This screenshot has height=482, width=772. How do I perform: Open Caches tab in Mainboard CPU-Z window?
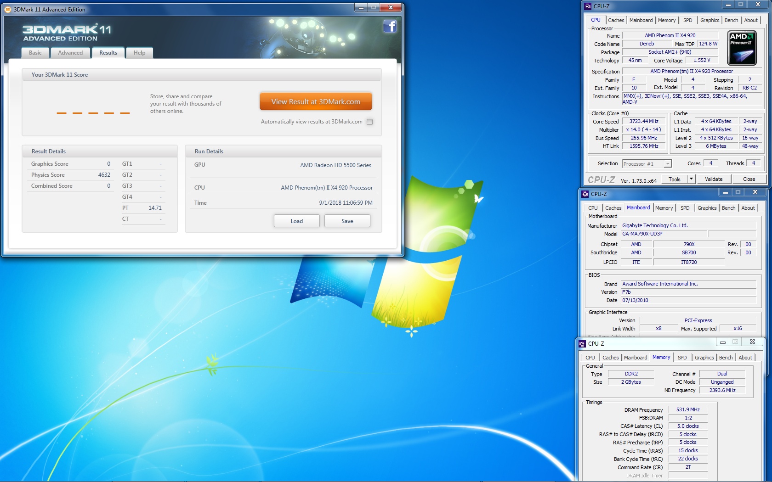pyautogui.click(x=613, y=208)
